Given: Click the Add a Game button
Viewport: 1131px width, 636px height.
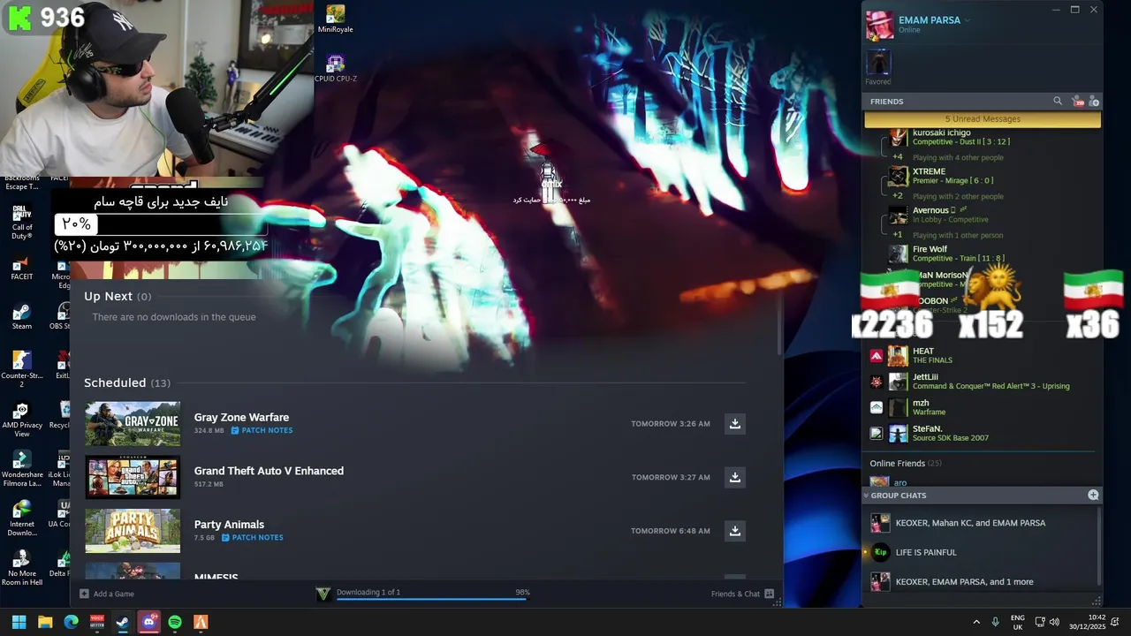Looking at the screenshot, I should 107,594.
